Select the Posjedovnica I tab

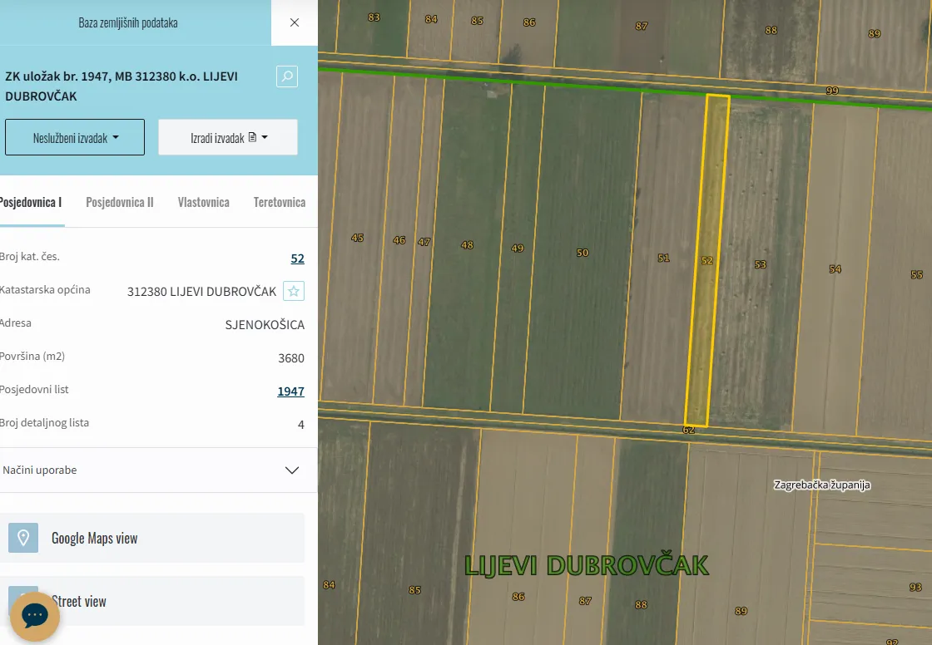pyautogui.click(x=31, y=203)
